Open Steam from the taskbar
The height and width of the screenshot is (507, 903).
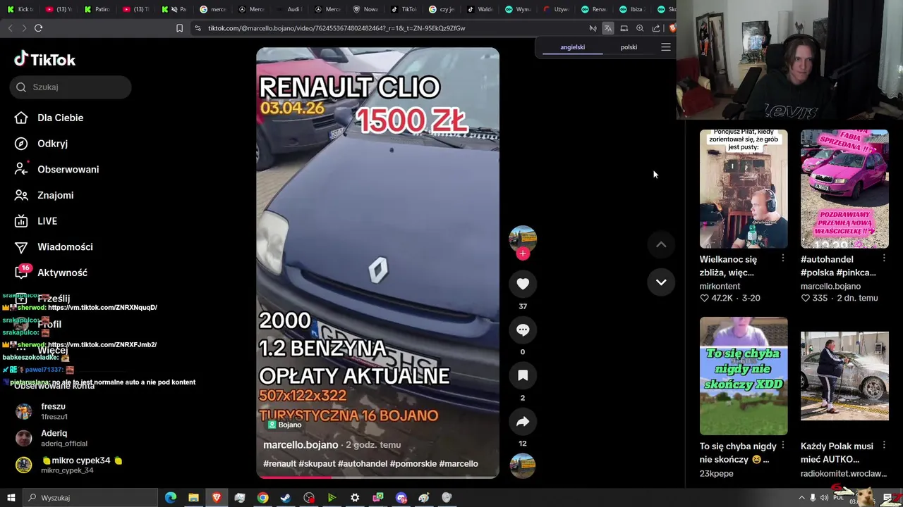click(x=286, y=498)
